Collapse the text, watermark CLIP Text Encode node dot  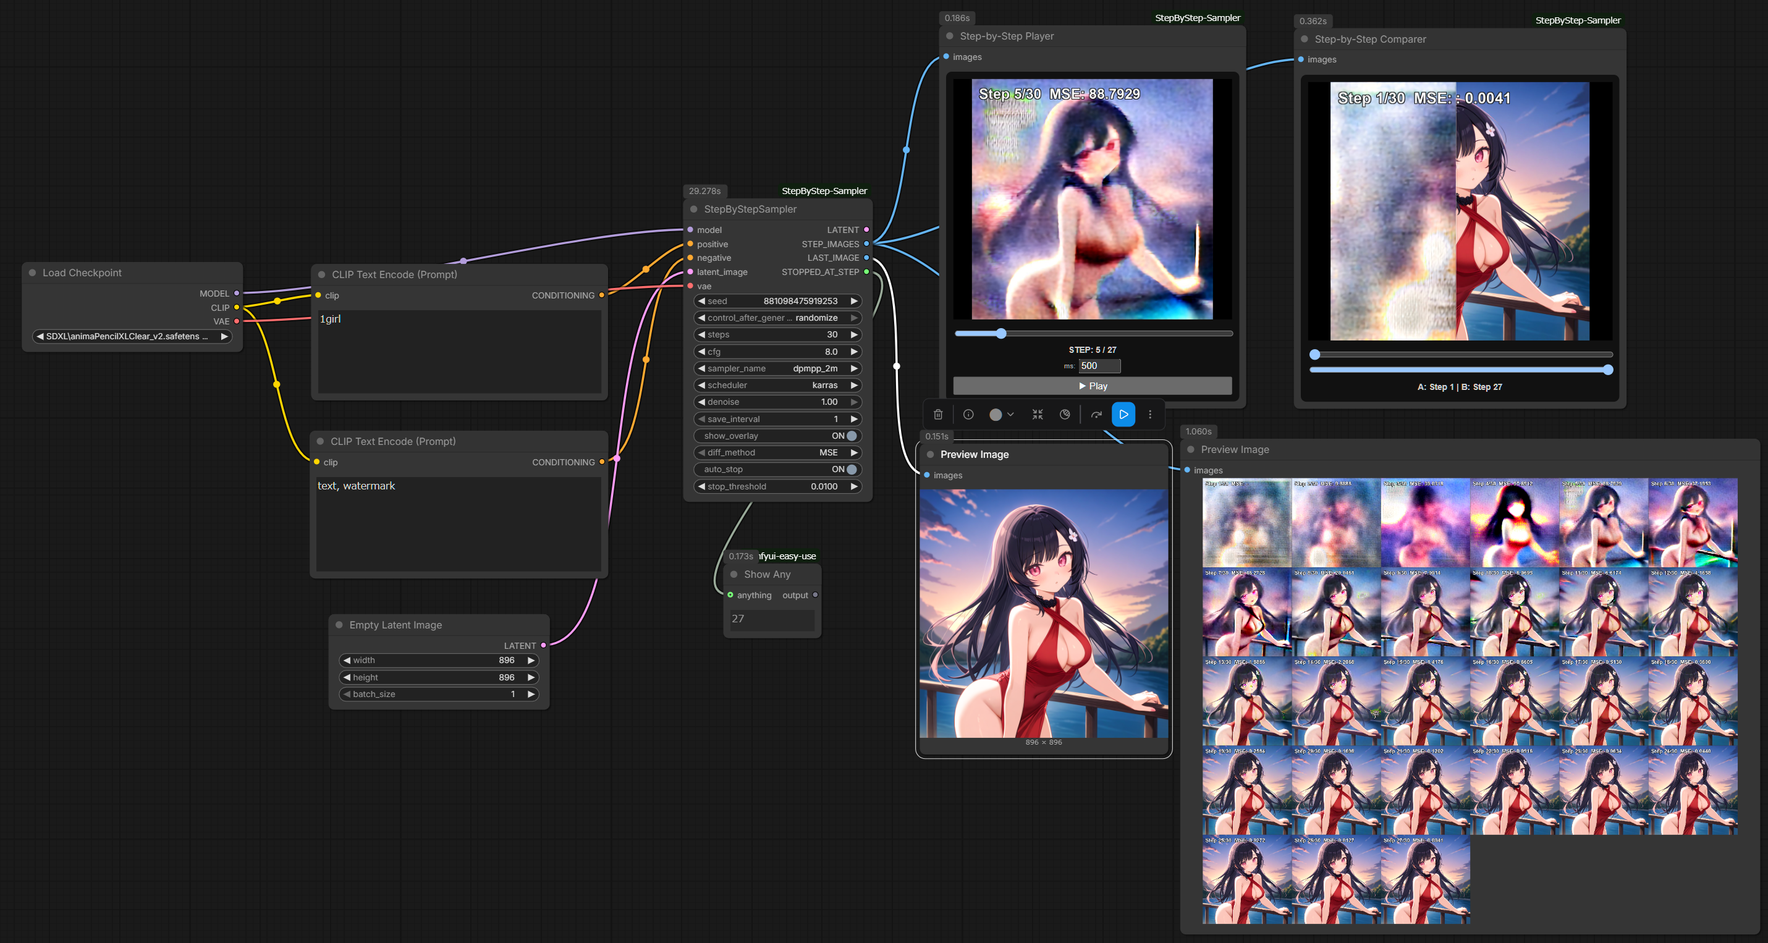click(x=320, y=441)
